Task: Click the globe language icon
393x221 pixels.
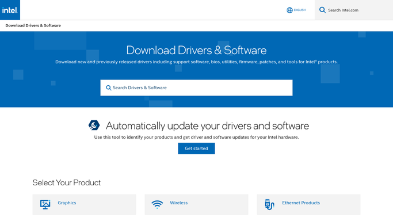Action: click(x=289, y=10)
